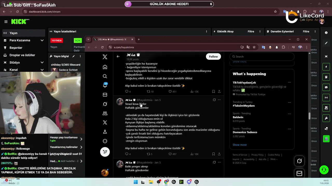332x186 pixels.
Task: Open Etkinlik Akışı three-dot menu
Action: (260, 32)
